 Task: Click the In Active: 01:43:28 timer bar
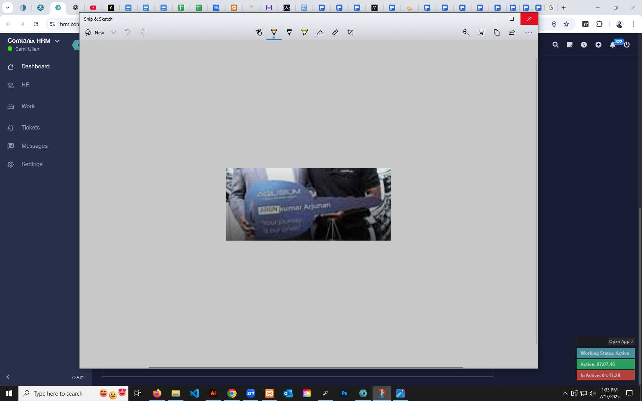605,375
